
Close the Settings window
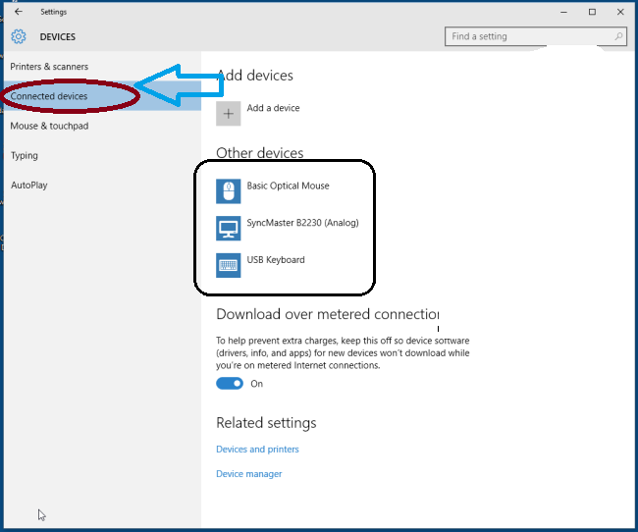[x=619, y=12]
